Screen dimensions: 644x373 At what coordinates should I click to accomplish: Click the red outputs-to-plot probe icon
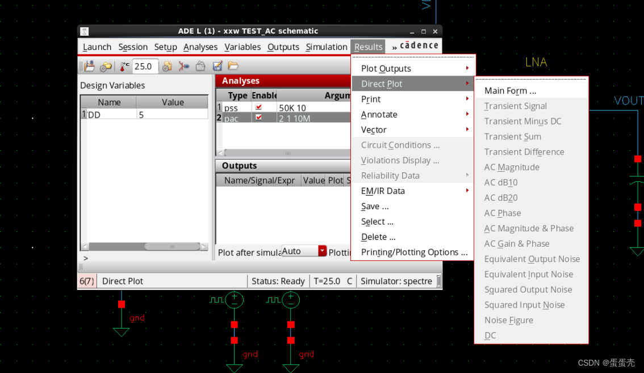point(183,66)
